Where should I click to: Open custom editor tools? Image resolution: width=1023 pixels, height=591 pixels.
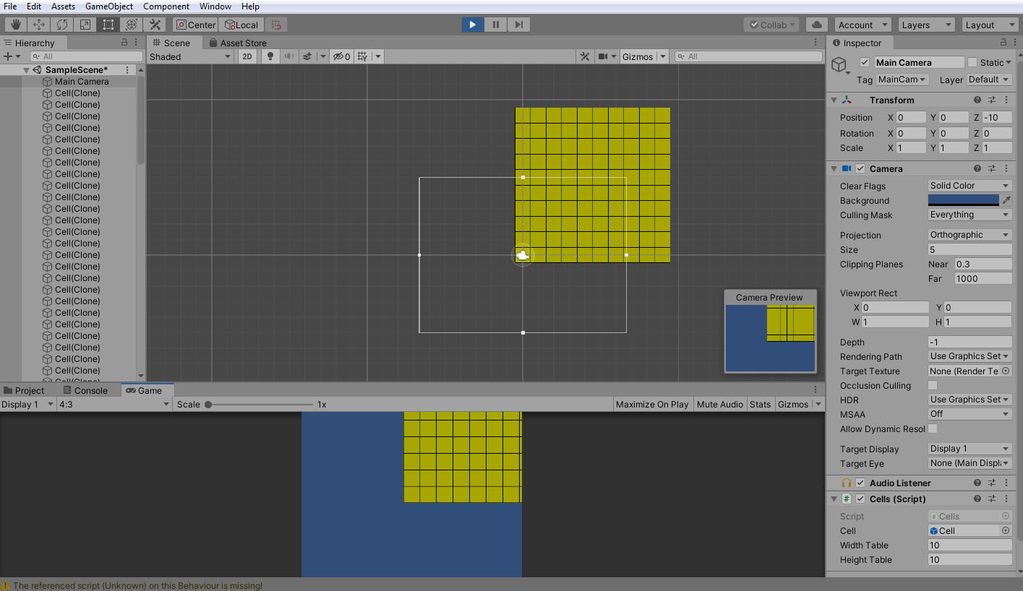[x=154, y=25]
